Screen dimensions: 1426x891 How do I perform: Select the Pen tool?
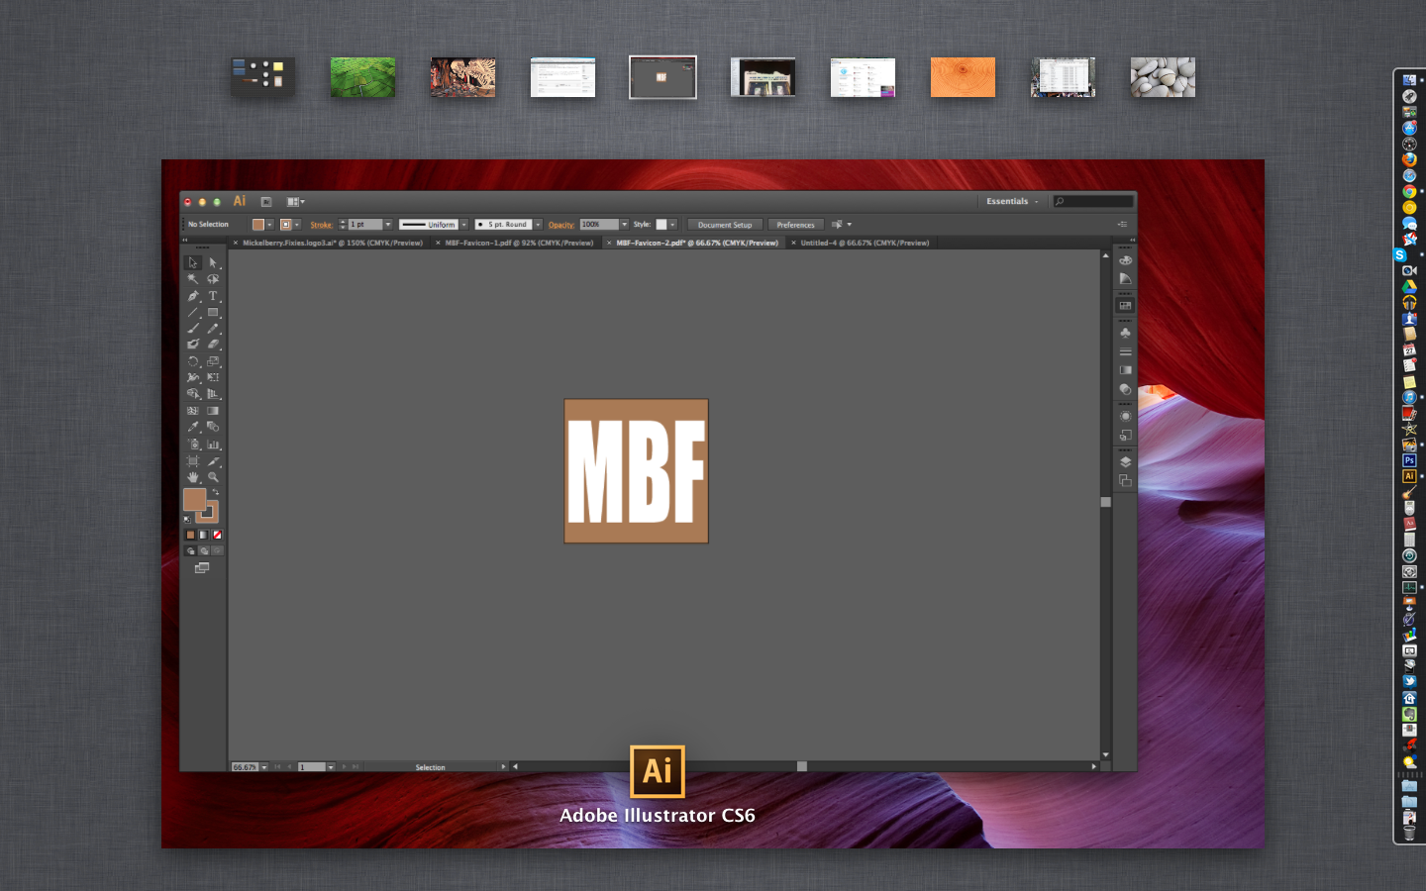[x=193, y=296]
